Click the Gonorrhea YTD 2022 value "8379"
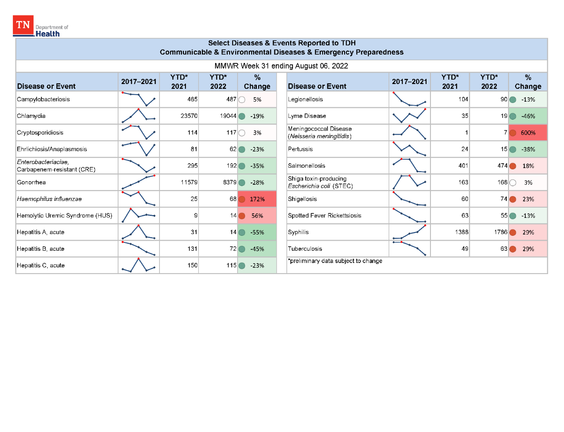This screenshot has width=564, height=432. tap(230, 183)
